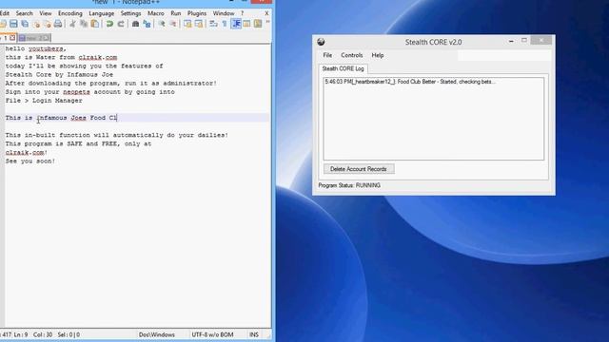The width and height of the screenshot is (609, 342).
Task: Click the Paste clipboard icon
Action: (x=95, y=24)
